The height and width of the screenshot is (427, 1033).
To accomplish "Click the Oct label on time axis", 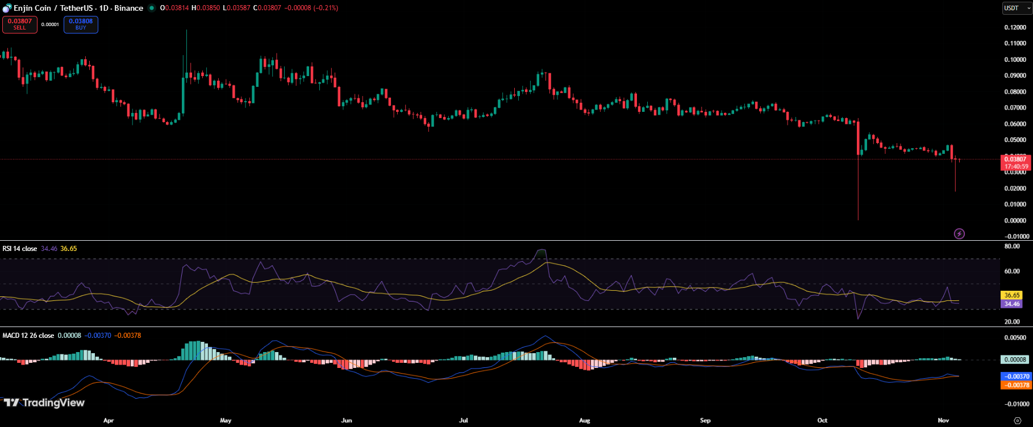I will (822, 420).
